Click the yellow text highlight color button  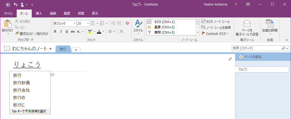[x=90, y=31]
